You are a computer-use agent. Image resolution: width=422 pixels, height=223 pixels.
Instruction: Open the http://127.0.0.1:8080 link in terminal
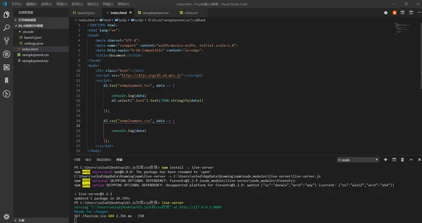[200, 207]
